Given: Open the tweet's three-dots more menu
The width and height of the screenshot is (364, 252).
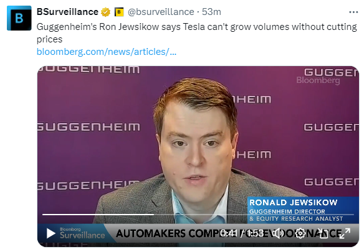Looking at the screenshot, I should 353,12.
